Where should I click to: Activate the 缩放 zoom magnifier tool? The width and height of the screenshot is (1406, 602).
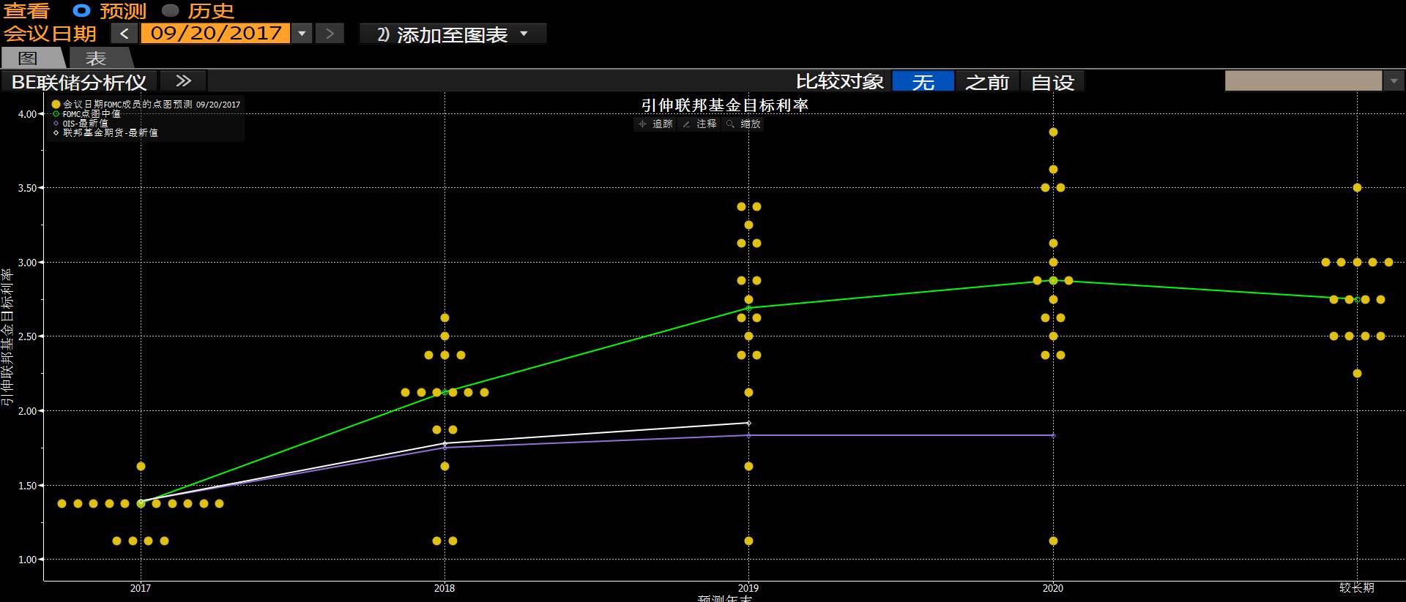tap(743, 124)
